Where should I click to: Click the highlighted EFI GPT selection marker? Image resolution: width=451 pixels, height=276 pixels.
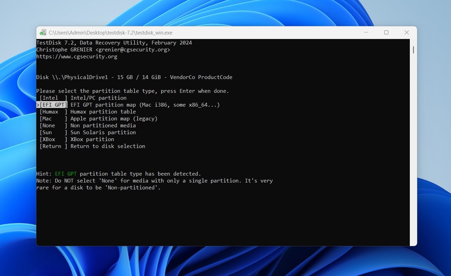52,105
